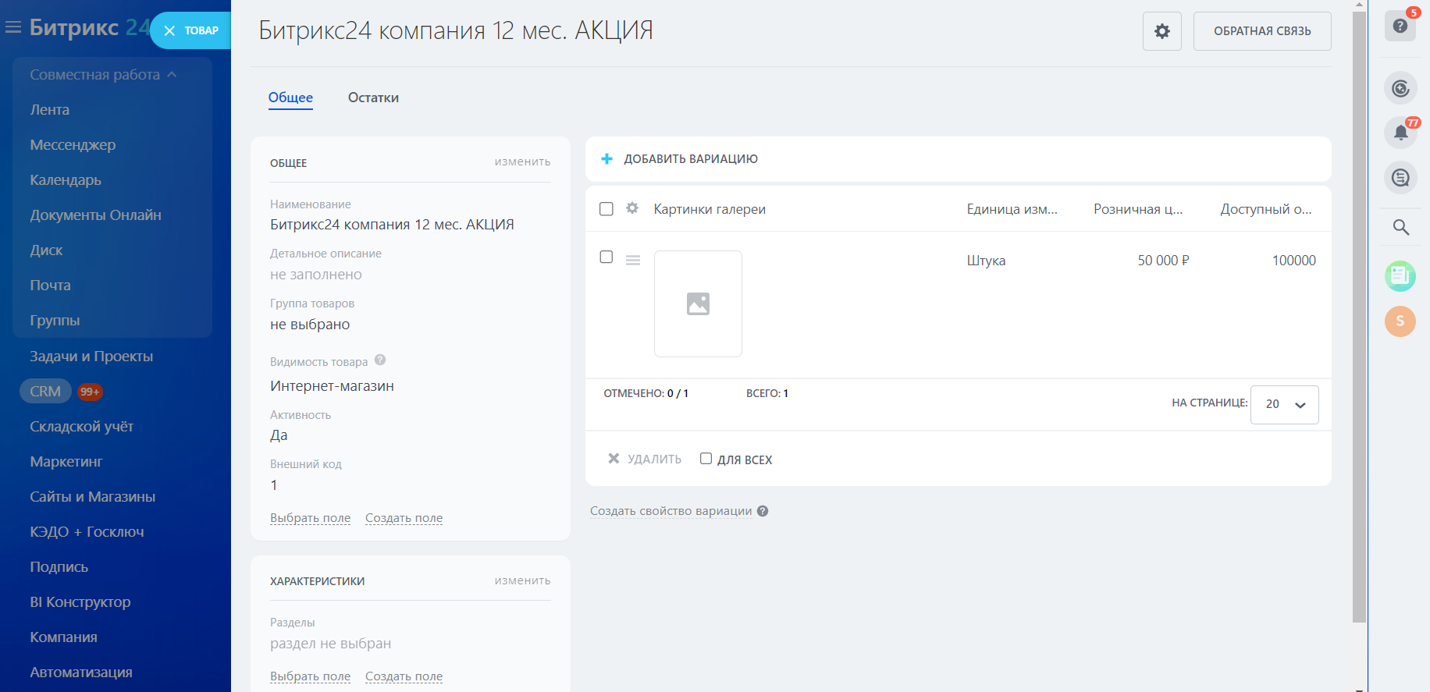Image resolution: width=1430 pixels, height=692 pixels.
Task: Click the vertical scrollbar of product card
Action: tap(1360, 316)
